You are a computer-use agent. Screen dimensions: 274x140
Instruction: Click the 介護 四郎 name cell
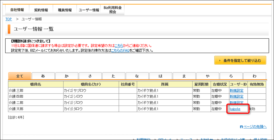36,97
